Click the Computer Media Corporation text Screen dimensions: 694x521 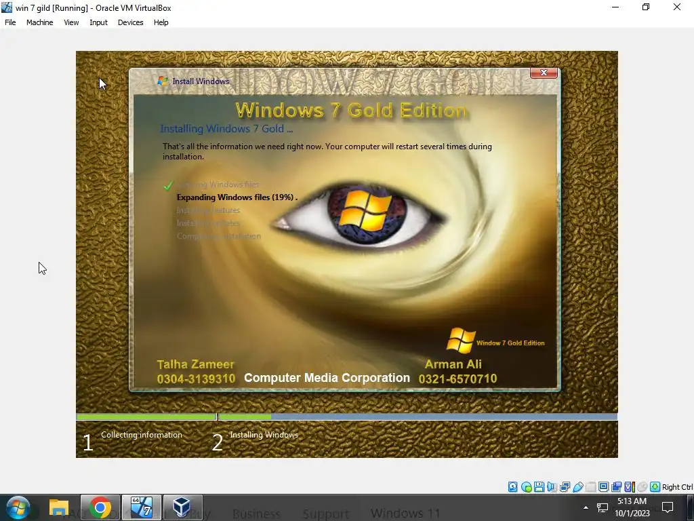click(x=327, y=378)
